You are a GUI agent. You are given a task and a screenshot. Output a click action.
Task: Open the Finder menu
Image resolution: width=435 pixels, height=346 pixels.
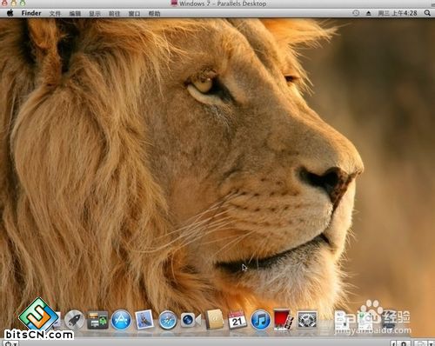(31, 13)
